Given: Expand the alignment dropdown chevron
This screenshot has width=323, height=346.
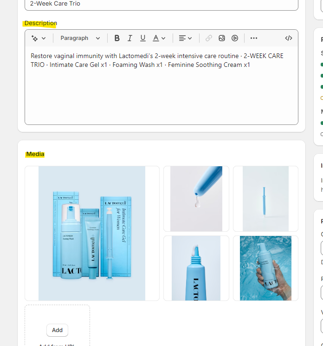Looking at the screenshot, I should click(x=190, y=39).
